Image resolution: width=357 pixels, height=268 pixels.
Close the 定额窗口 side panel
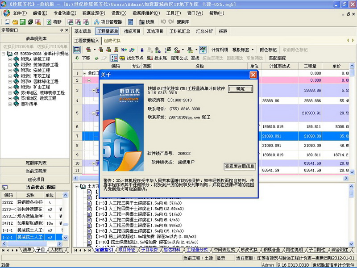(x=66, y=30)
